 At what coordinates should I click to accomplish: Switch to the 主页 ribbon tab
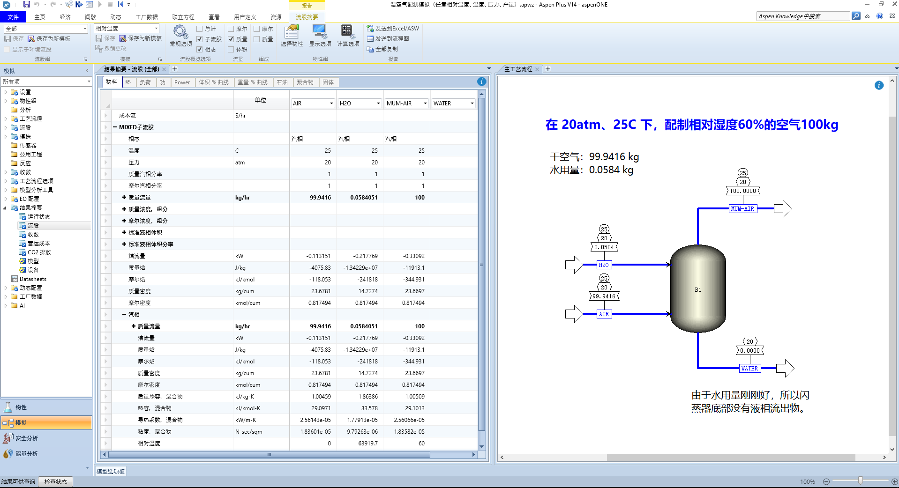click(40, 17)
